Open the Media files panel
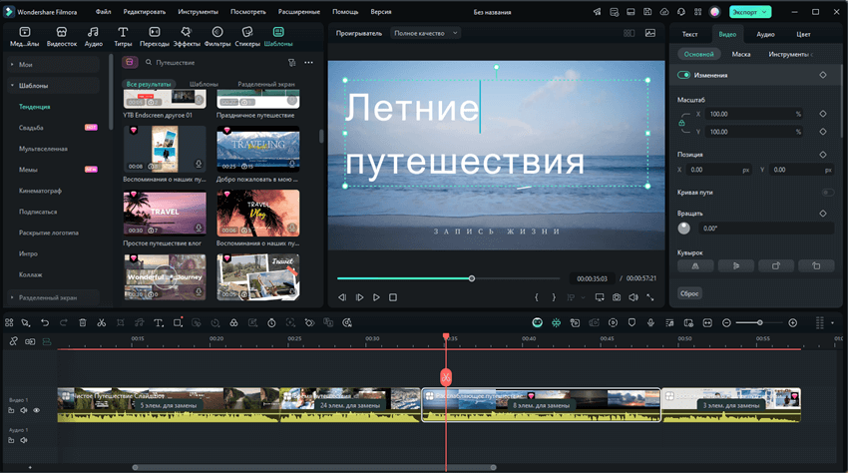 coord(24,36)
